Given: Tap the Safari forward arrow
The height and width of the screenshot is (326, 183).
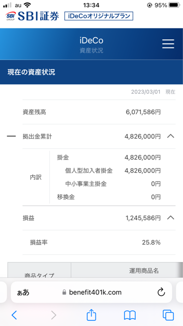Looking at the screenshot, I should tap(53, 315).
